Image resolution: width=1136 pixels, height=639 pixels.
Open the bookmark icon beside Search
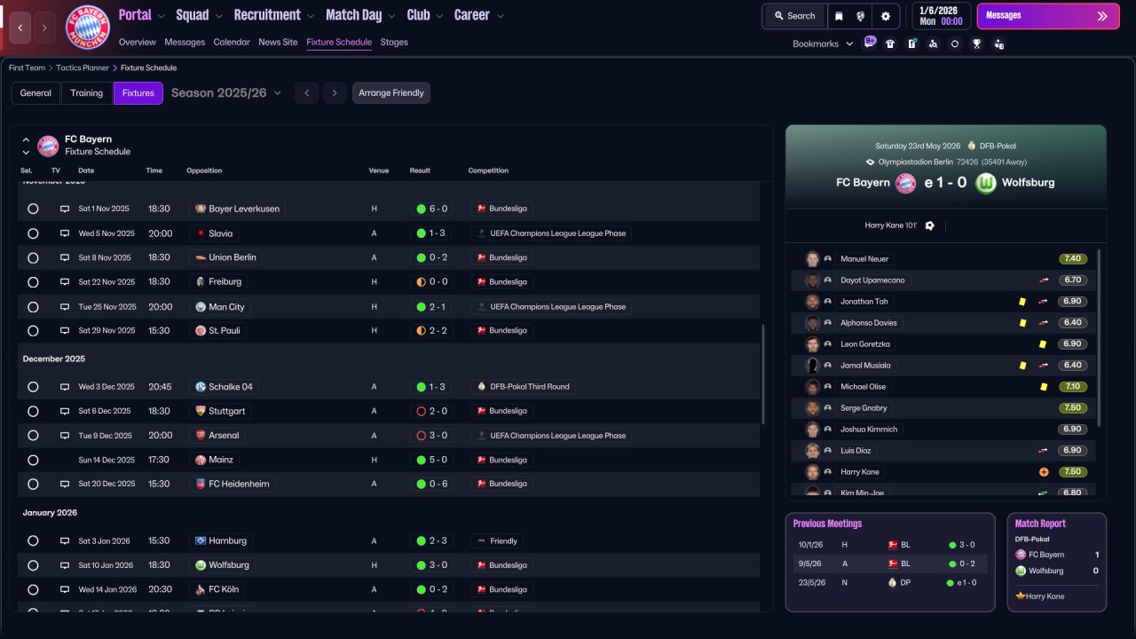coord(839,16)
